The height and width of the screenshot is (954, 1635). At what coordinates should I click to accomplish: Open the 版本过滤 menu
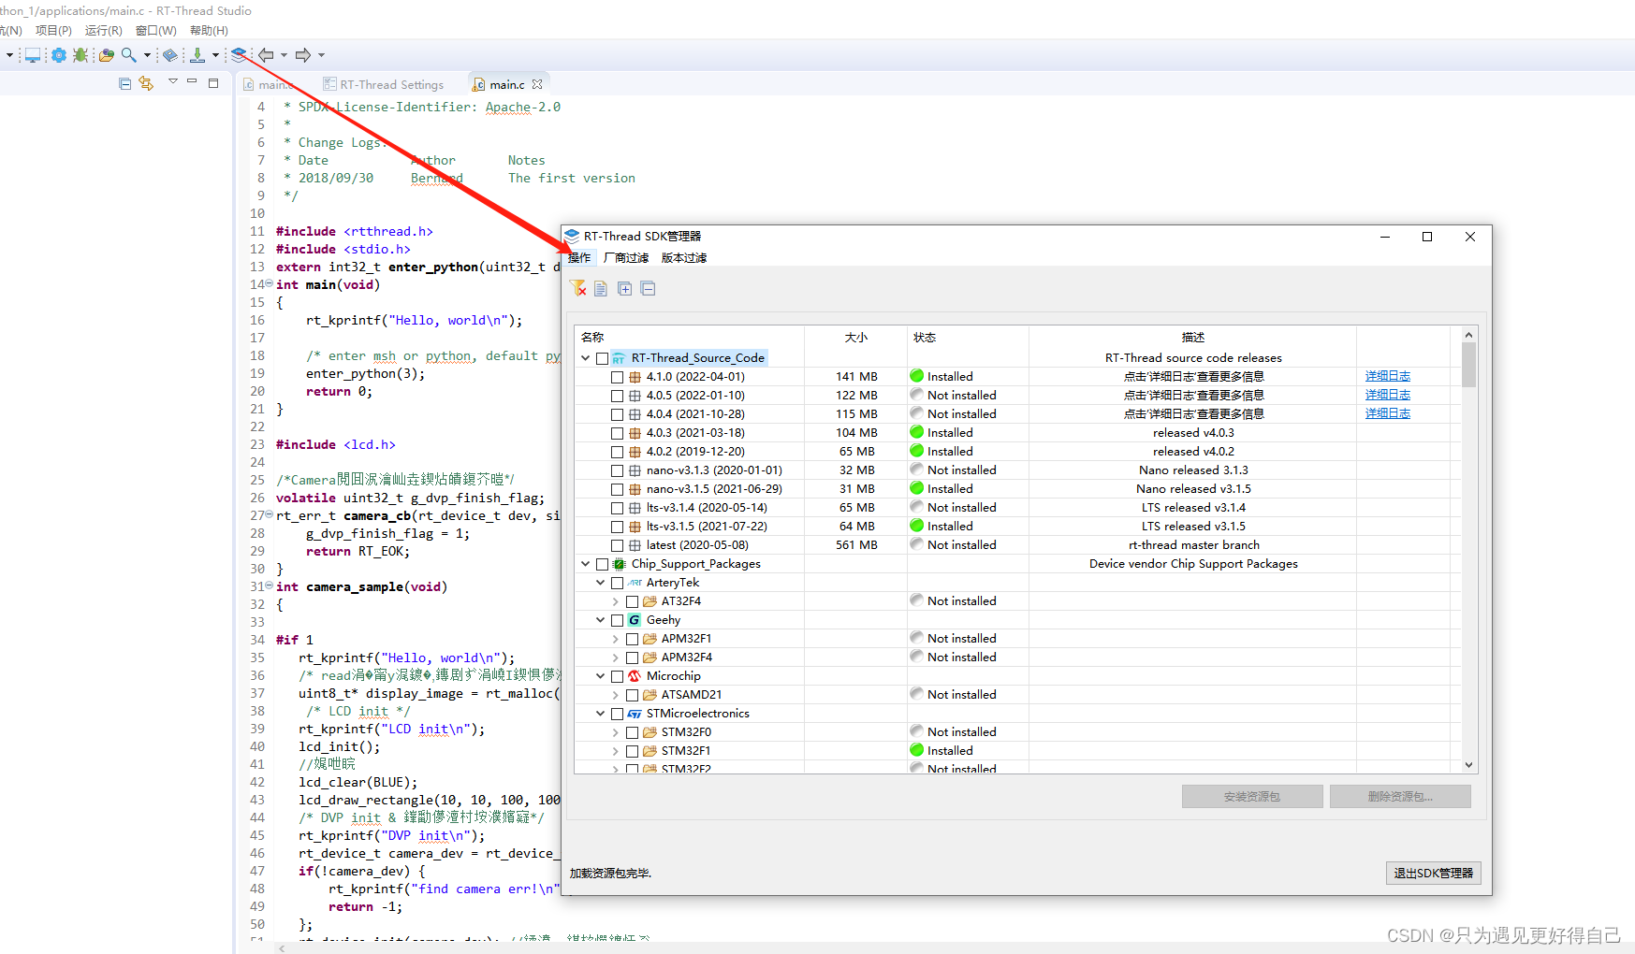click(x=684, y=257)
